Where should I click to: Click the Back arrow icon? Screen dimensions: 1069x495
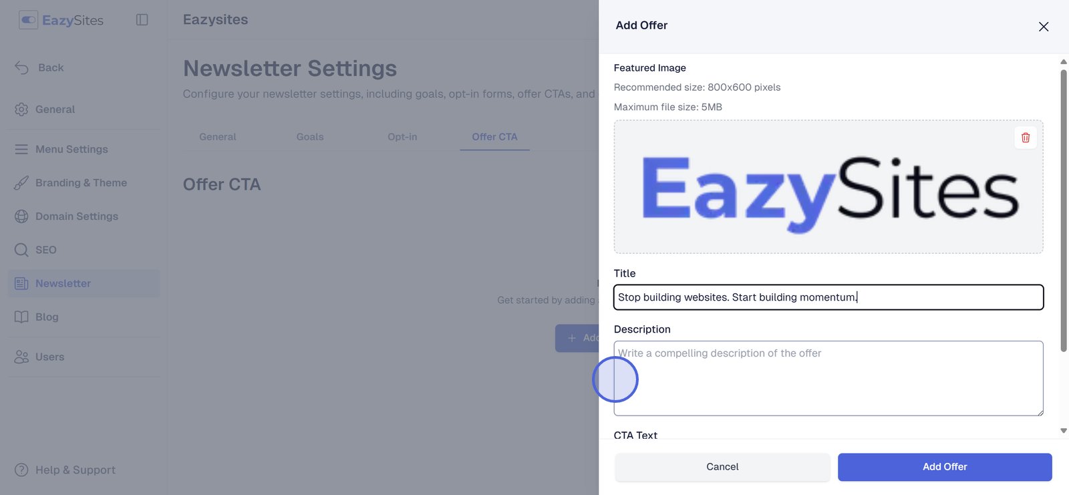coord(21,67)
